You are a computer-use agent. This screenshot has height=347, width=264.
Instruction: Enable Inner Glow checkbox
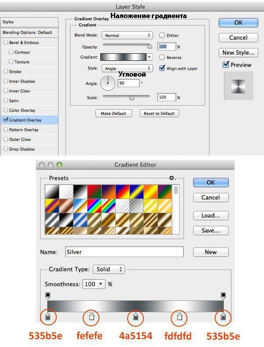pos(6,91)
